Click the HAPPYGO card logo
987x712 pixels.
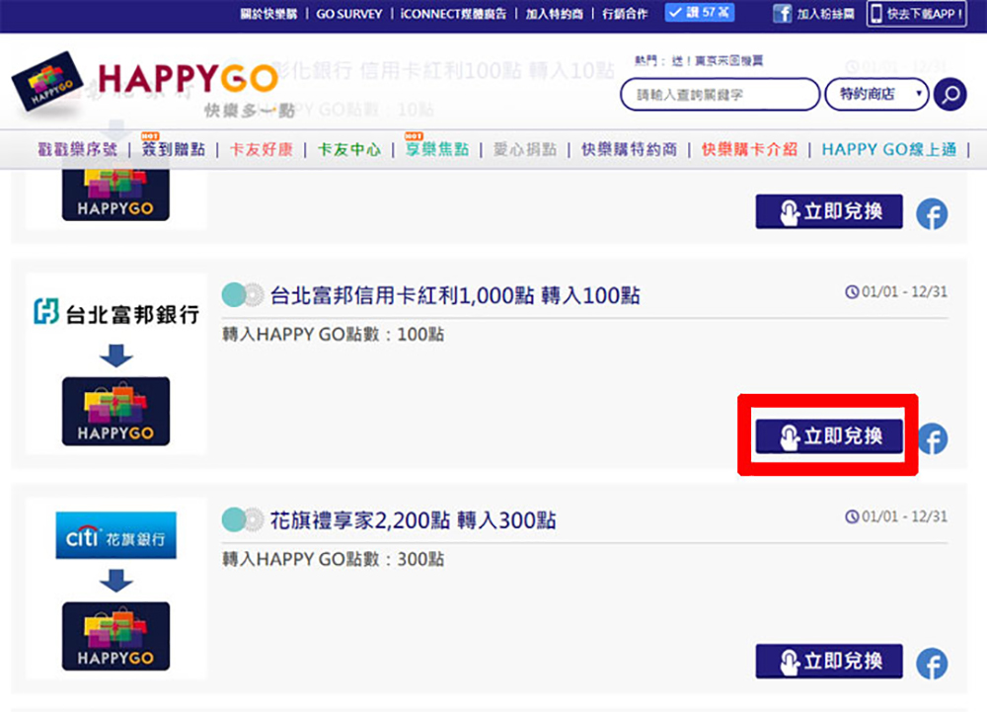(47, 82)
